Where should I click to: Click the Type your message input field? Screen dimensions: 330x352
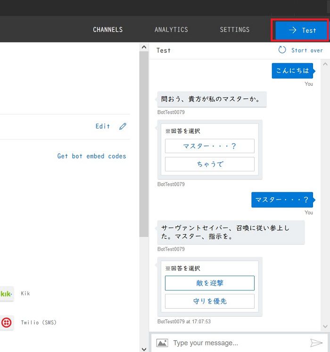(236, 343)
